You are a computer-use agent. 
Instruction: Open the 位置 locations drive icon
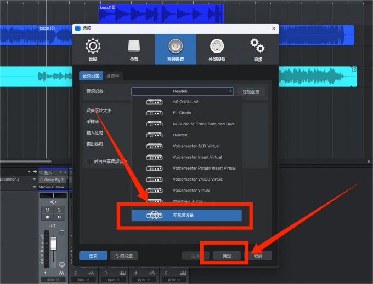point(134,46)
